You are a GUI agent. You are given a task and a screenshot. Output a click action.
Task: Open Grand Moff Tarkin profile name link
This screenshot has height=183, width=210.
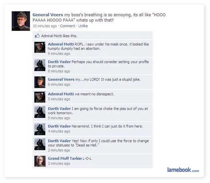tap(65, 158)
